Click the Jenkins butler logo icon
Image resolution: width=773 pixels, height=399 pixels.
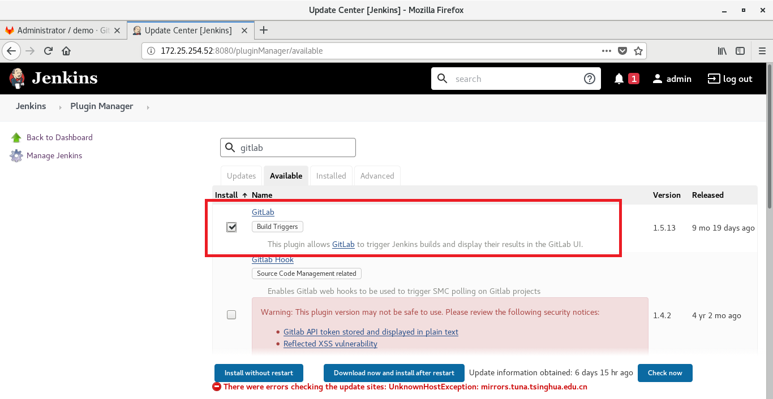(17, 79)
